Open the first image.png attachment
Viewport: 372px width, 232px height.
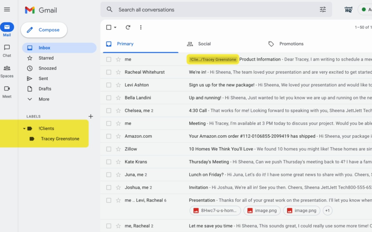(x=262, y=211)
